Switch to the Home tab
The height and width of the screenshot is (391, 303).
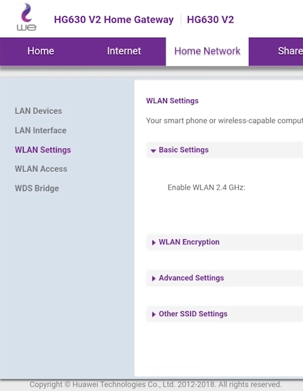click(41, 51)
